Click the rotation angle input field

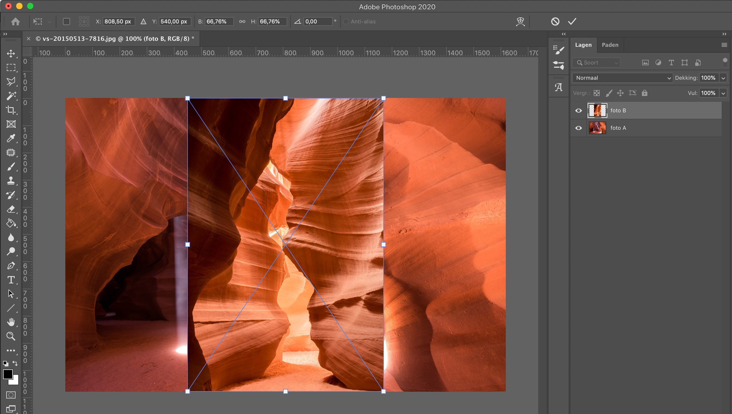[x=317, y=21]
